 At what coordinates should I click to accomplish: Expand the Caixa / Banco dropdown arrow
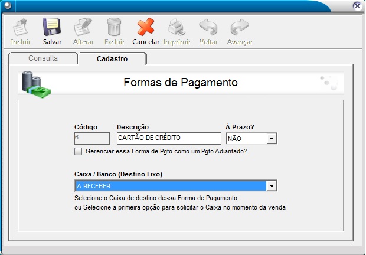pos(272,186)
